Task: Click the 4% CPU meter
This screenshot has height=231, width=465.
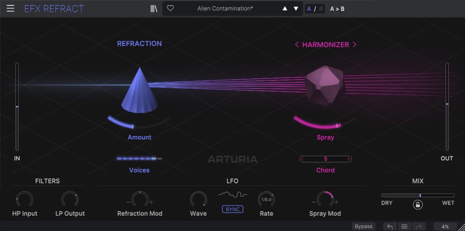Action: [x=445, y=227]
